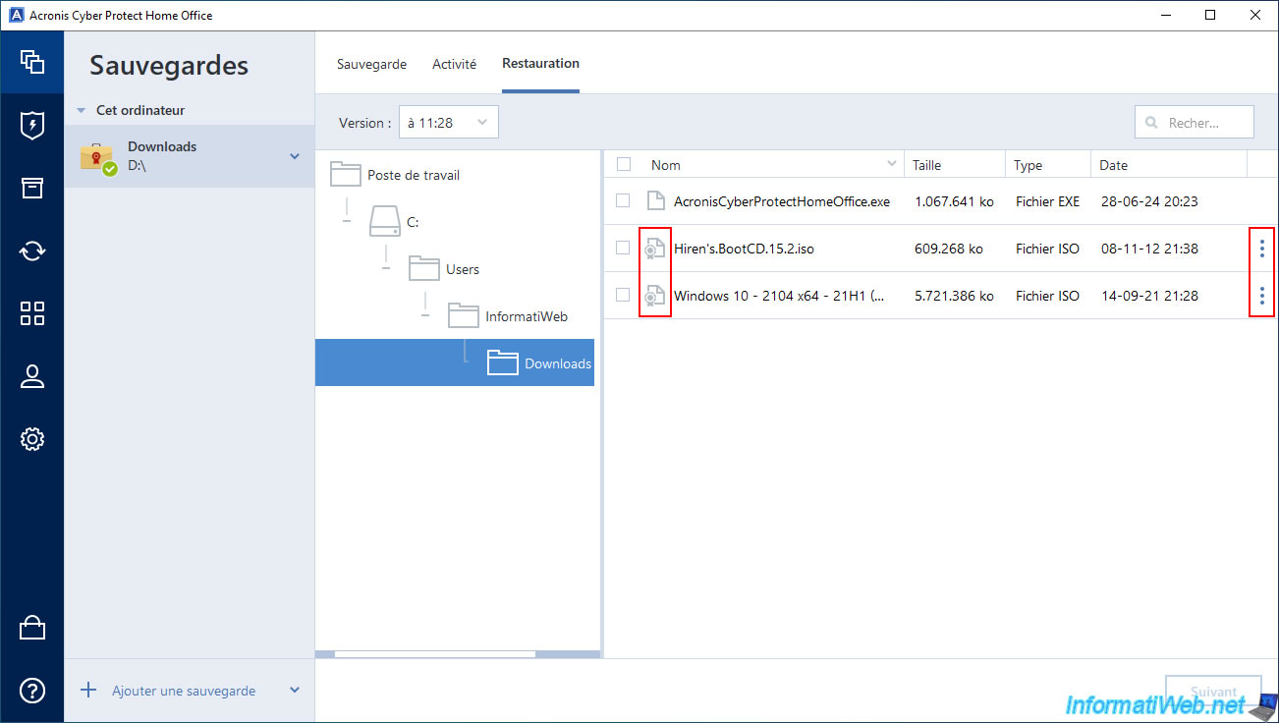Click the 28-06-24 20:23 date value
1279x723 pixels.
[x=1149, y=201]
